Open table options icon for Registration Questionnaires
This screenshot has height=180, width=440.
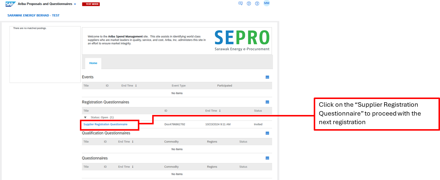267,102
